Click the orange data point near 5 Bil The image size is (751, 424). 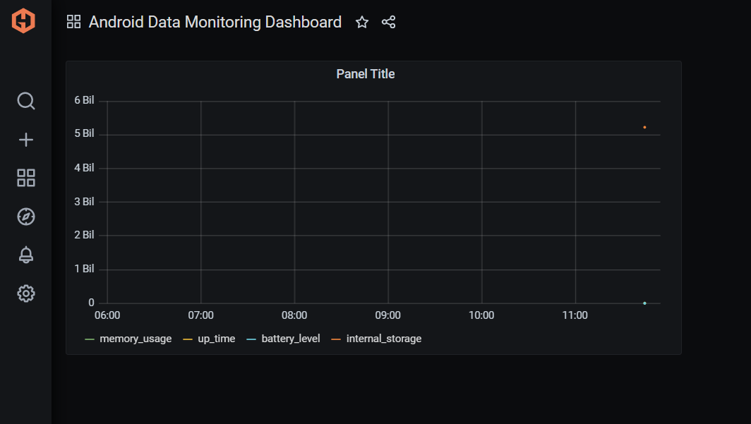644,127
